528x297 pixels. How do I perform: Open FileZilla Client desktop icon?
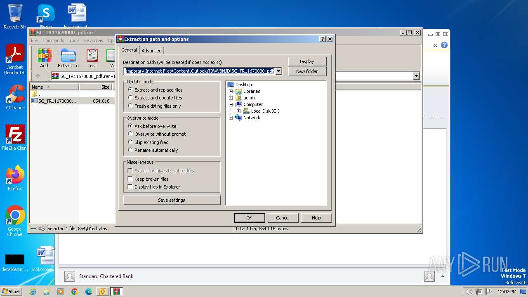(15, 138)
